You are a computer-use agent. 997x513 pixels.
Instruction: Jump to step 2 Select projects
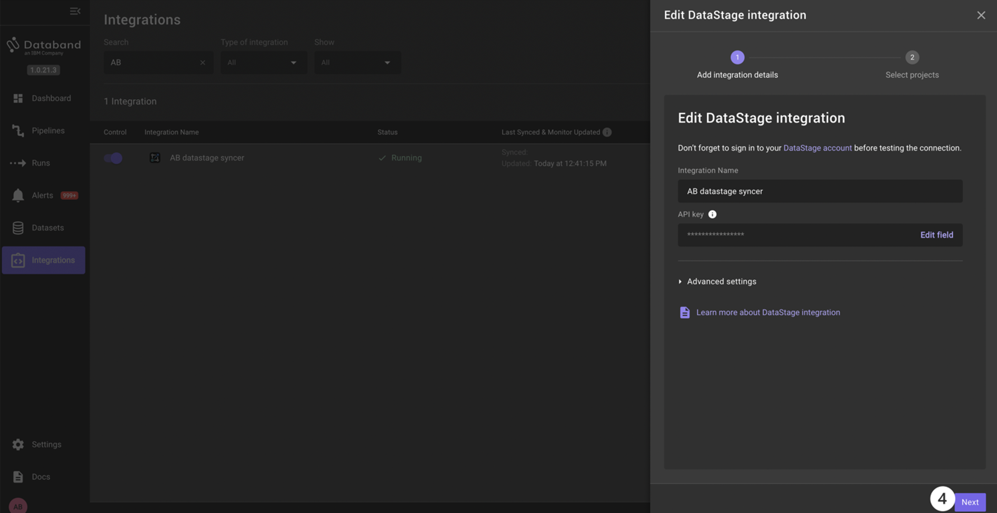click(912, 58)
